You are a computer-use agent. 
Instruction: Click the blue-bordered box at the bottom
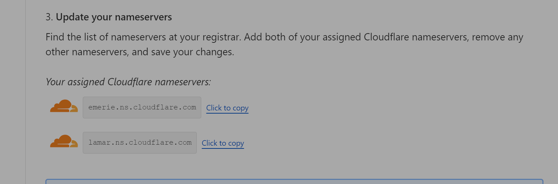pyautogui.click(x=294, y=182)
